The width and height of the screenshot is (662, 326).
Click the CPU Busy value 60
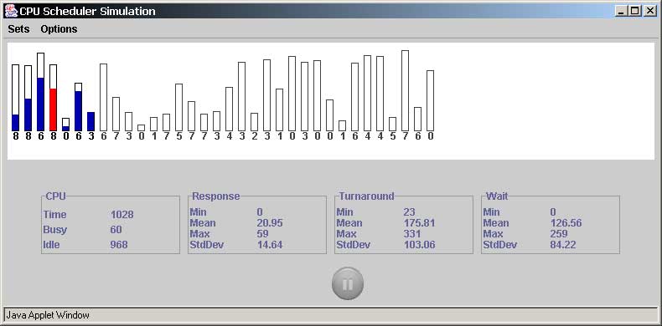[116, 230]
